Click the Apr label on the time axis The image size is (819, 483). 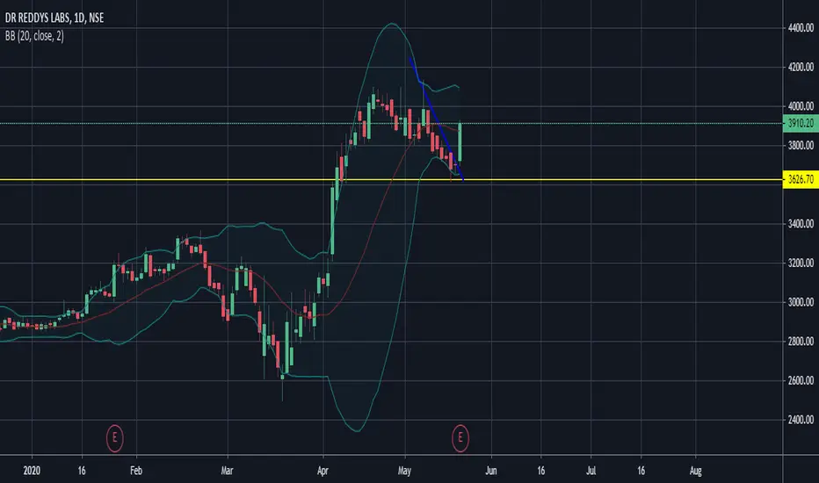coord(323,471)
